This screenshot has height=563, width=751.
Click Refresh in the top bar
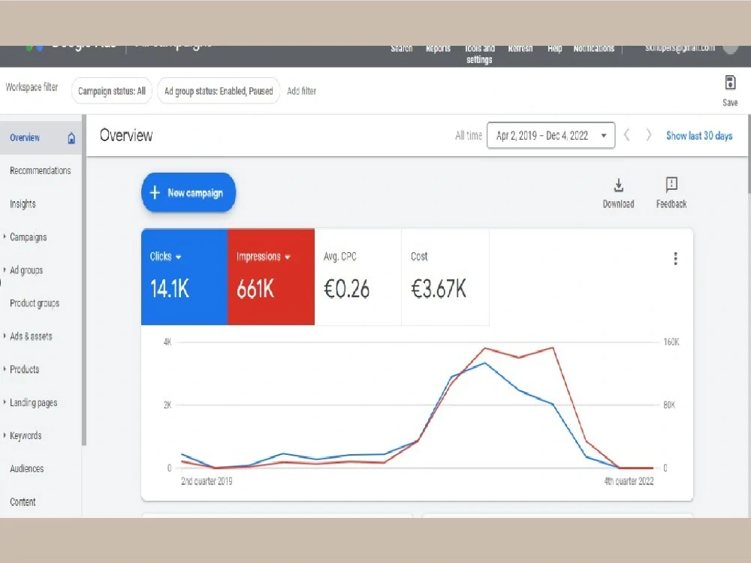point(520,49)
